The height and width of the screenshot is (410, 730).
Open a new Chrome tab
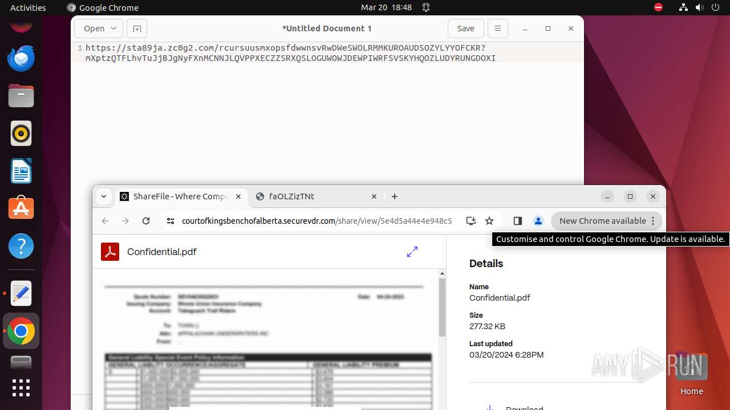click(395, 196)
